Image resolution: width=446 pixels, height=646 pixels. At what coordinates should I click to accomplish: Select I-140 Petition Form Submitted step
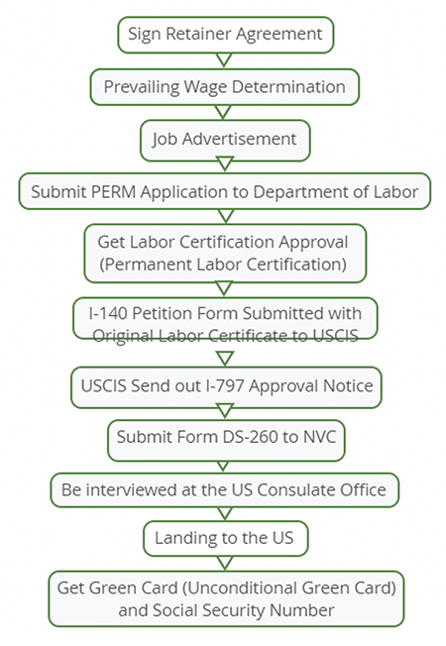tap(225, 318)
